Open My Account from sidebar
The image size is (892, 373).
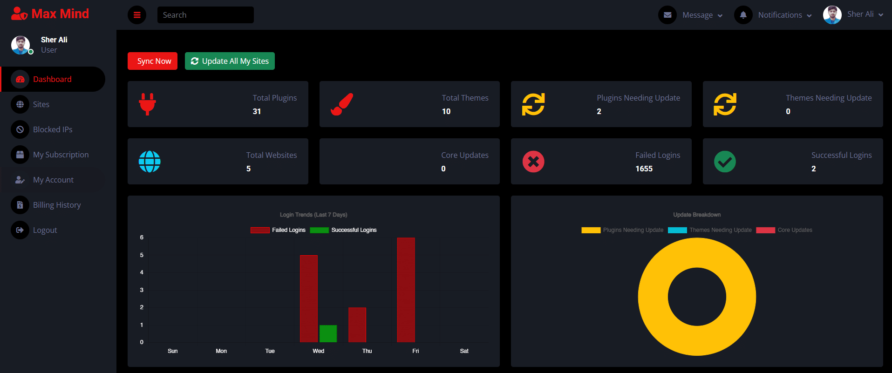53,180
